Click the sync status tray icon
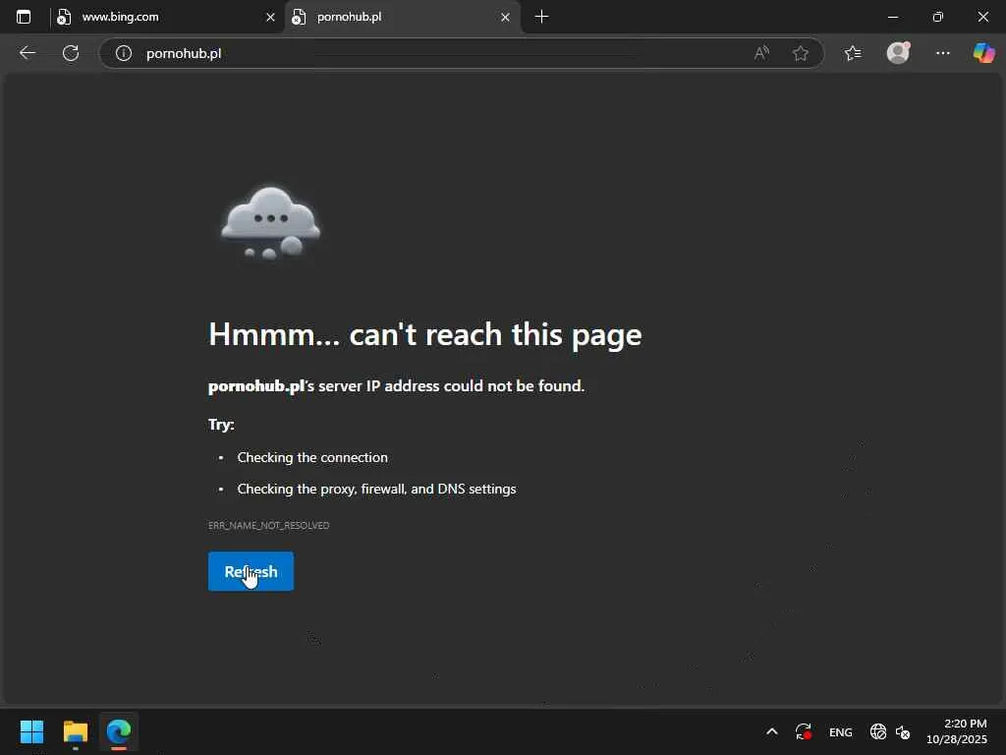The image size is (1006, 755). click(x=804, y=731)
